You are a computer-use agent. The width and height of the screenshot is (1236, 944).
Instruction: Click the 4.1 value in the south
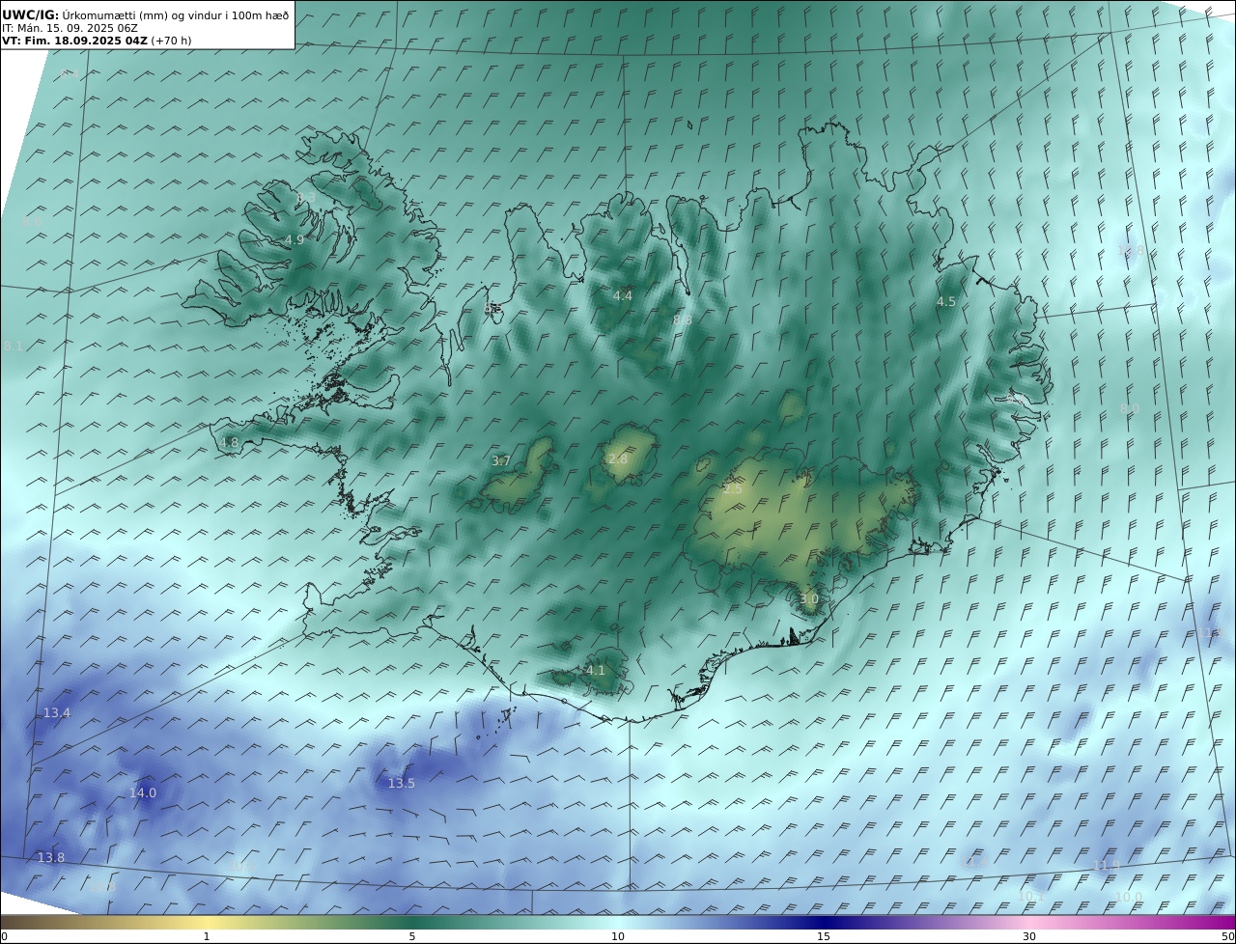pos(596,671)
